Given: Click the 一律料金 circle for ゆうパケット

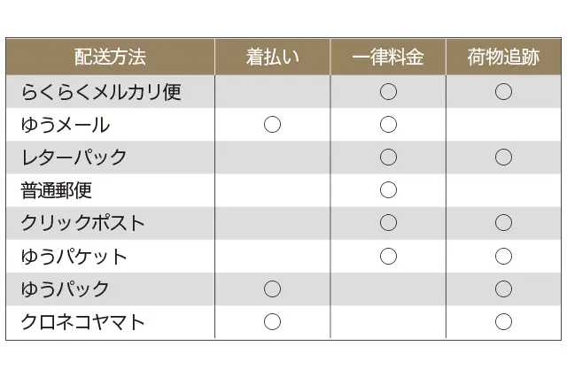Looking at the screenshot, I should click(388, 257).
